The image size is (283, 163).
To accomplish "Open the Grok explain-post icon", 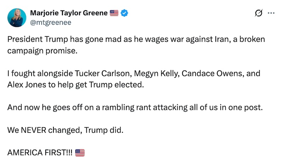I will coord(259,13).
